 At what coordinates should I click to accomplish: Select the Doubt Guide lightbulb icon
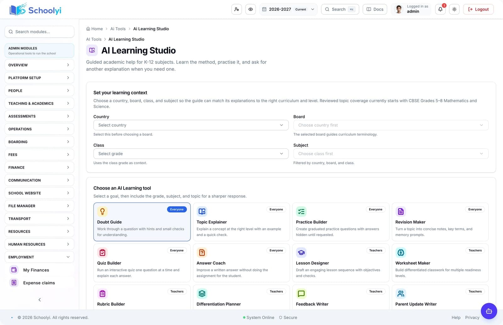pyautogui.click(x=102, y=212)
